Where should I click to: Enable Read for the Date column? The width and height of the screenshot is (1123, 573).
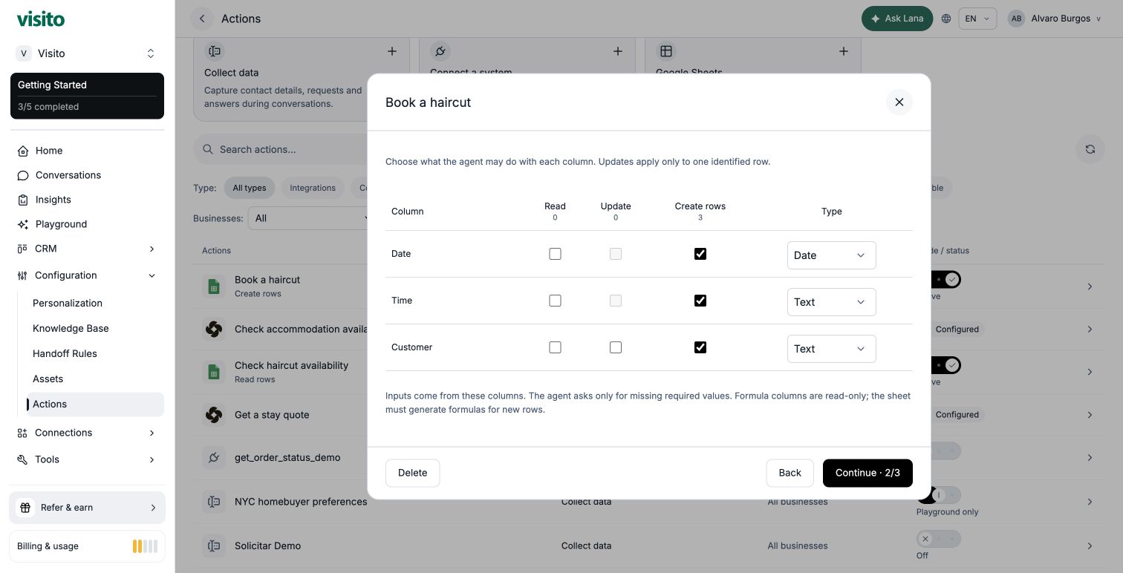[x=555, y=254]
